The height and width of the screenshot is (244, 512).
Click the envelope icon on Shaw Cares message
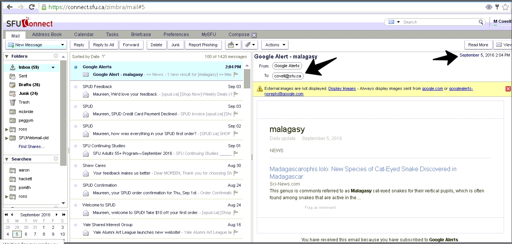(86, 173)
